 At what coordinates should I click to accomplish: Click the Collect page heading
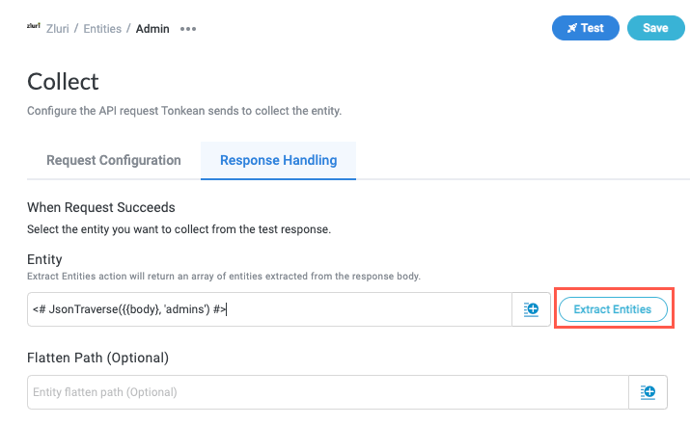[63, 81]
